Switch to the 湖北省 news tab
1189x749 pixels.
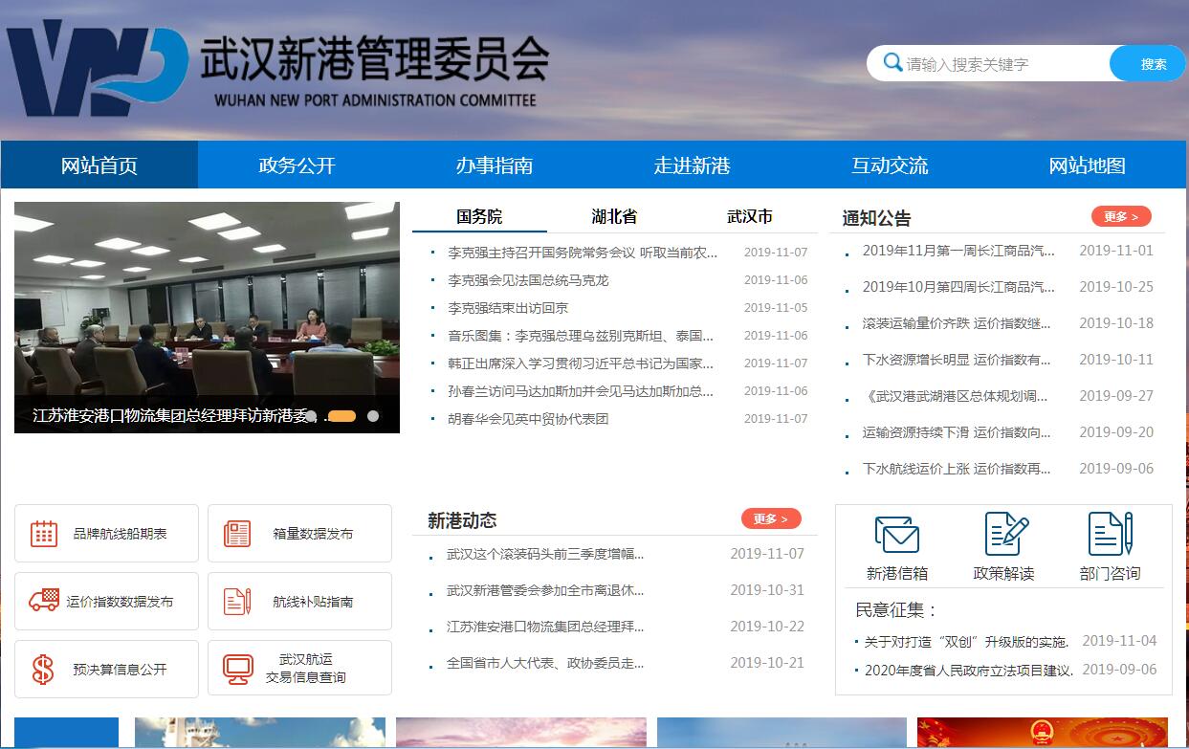click(x=614, y=217)
